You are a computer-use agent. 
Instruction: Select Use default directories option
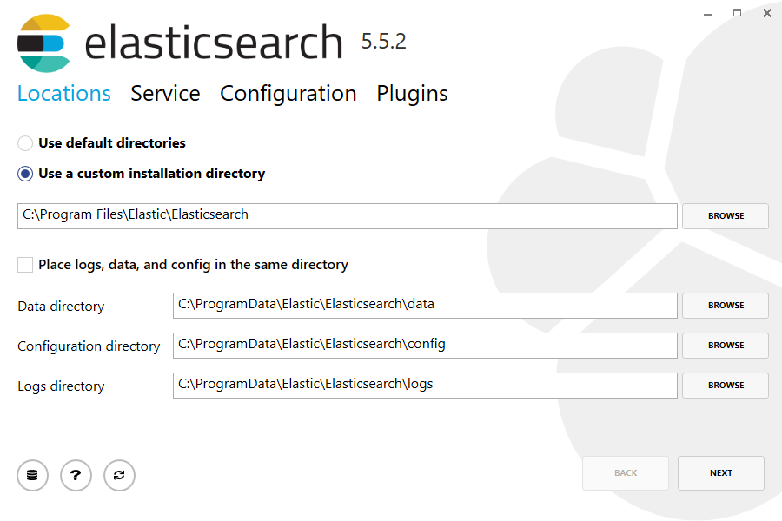click(x=102, y=143)
